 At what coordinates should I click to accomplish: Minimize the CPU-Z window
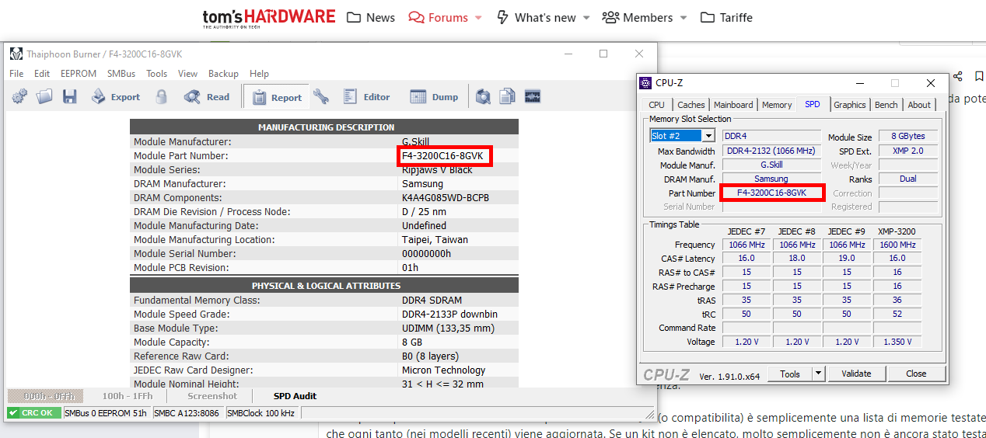tap(860, 83)
